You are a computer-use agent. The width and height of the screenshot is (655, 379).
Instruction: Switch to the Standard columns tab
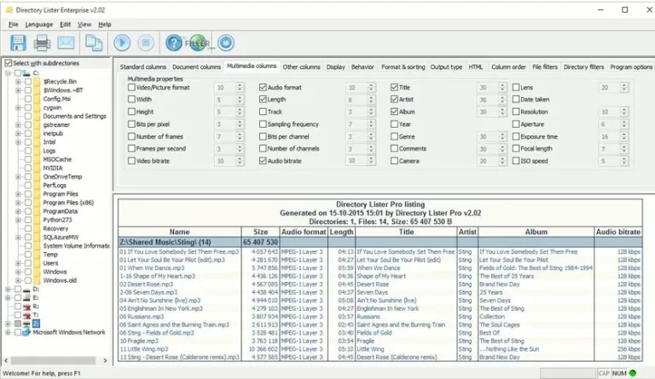click(x=143, y=66)
